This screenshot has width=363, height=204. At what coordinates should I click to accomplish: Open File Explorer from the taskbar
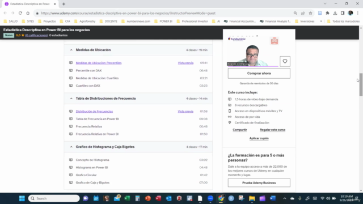252,198
